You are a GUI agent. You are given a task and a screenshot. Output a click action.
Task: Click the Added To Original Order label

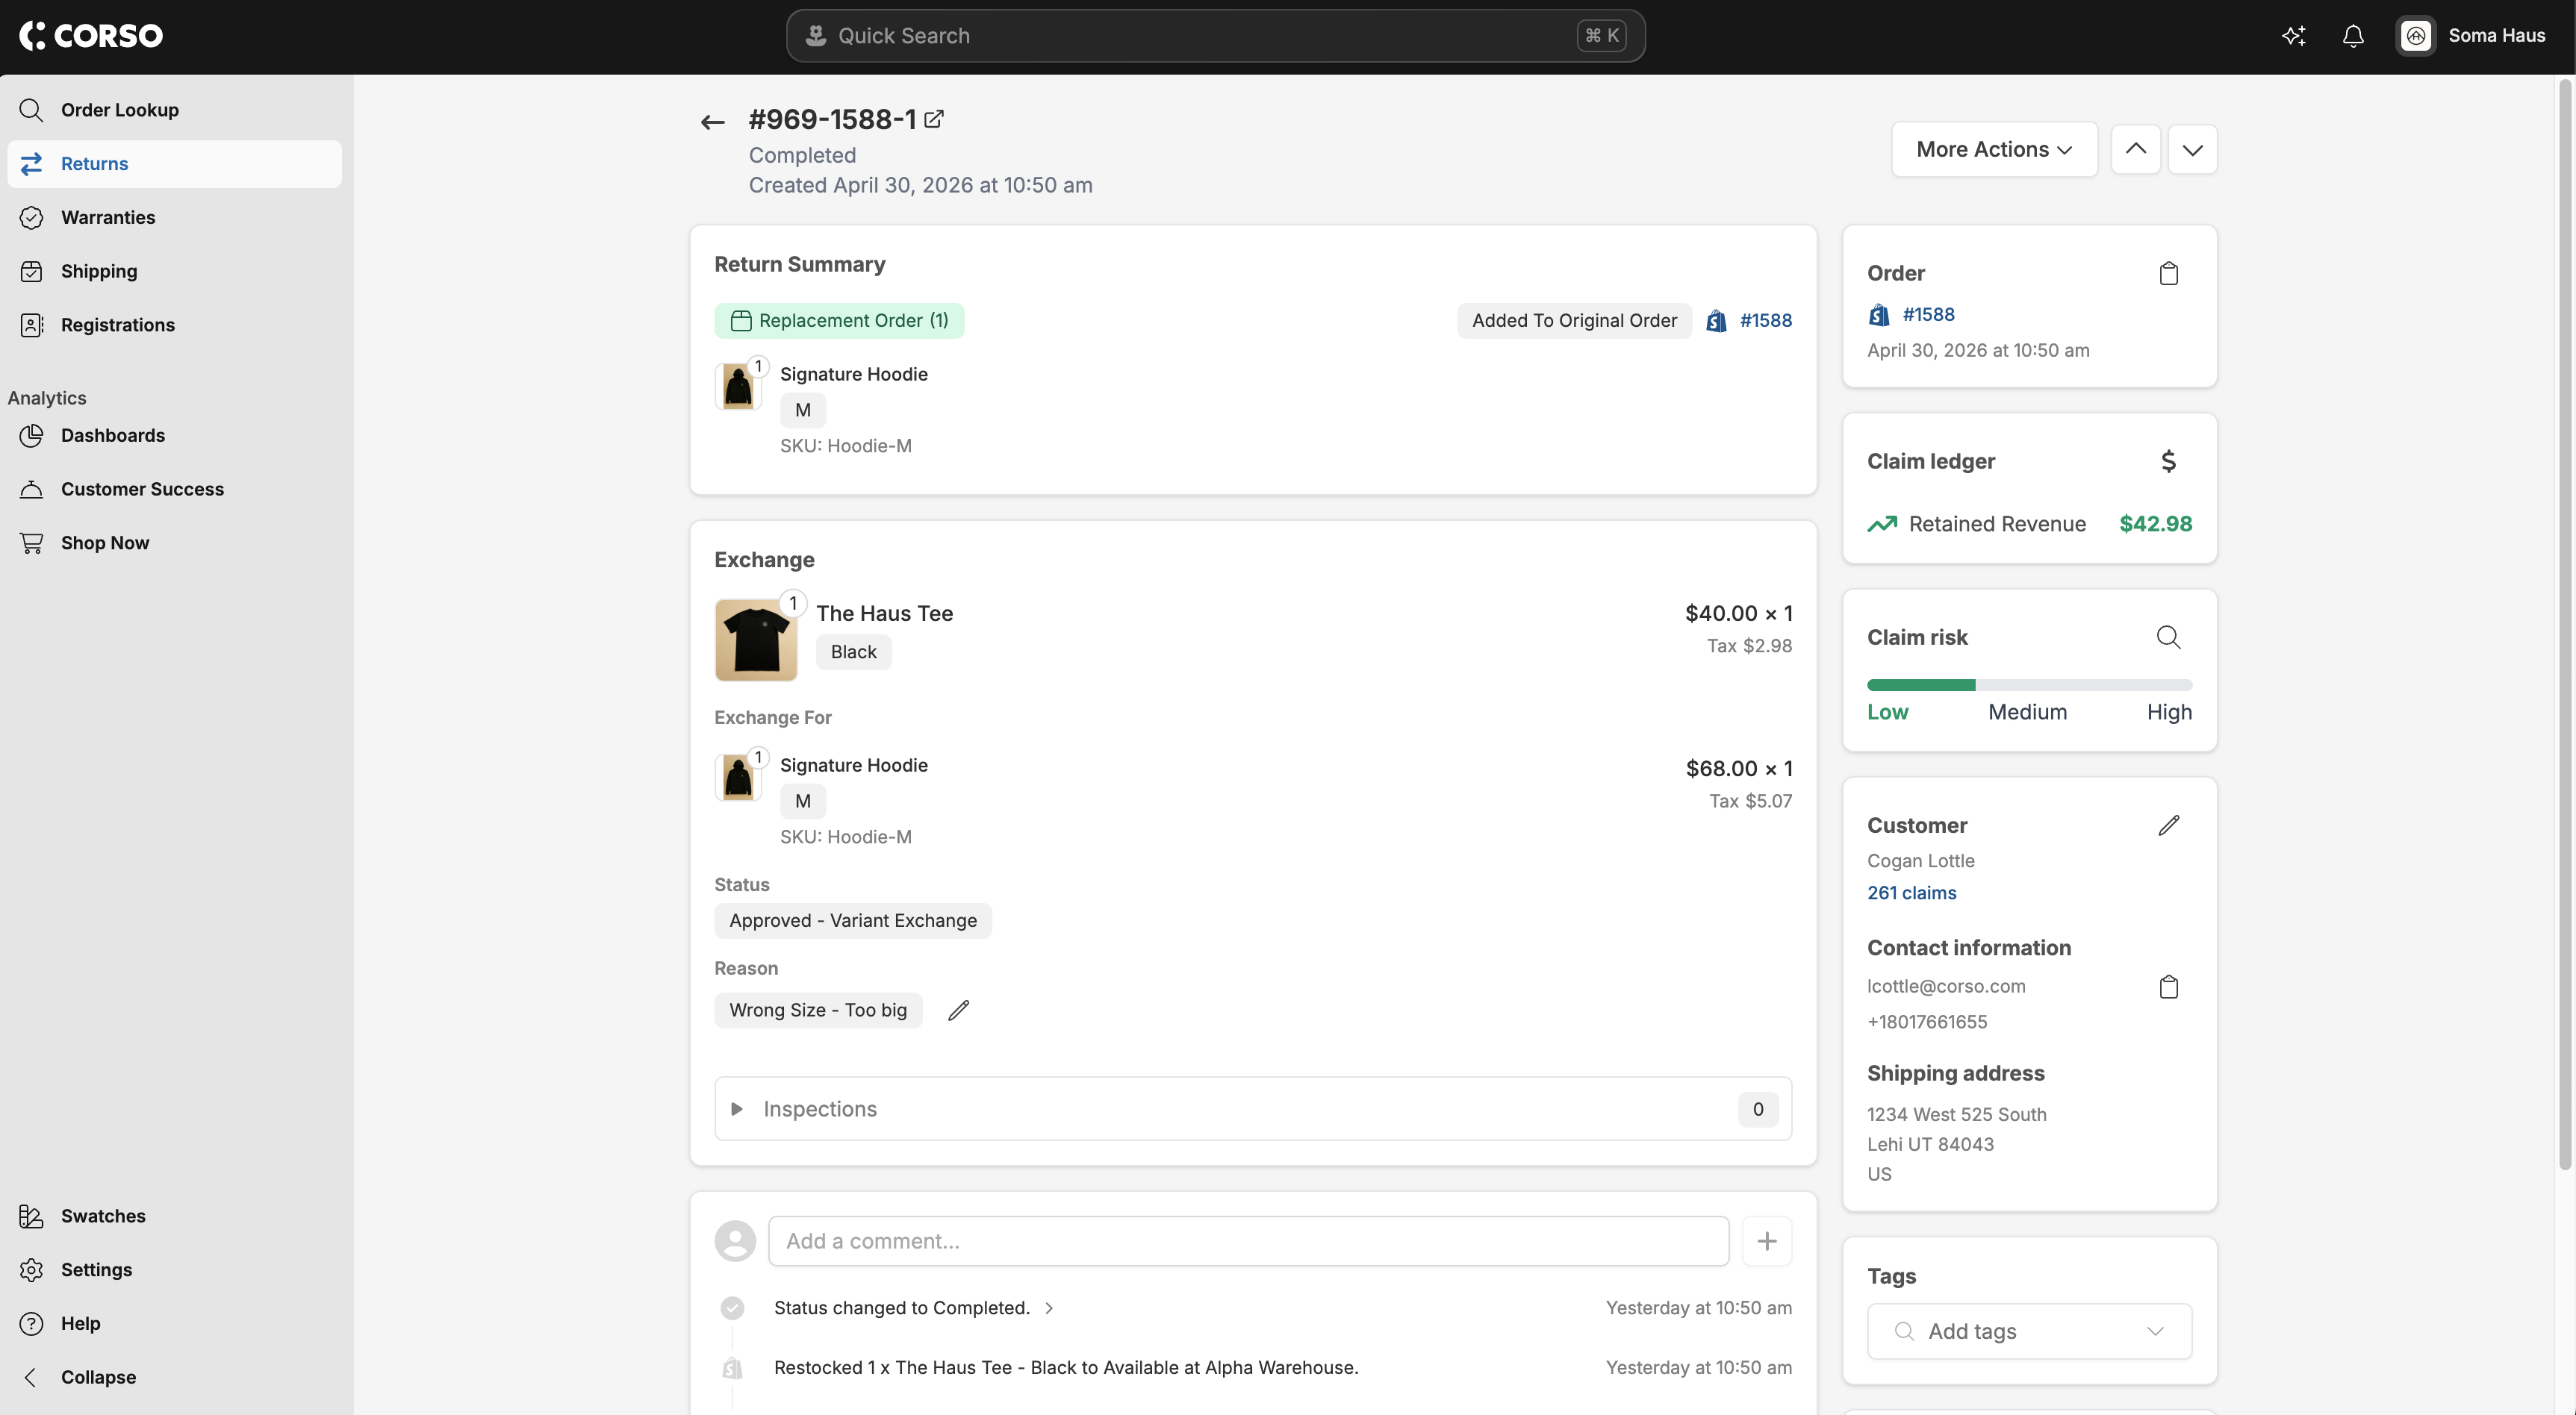pyautogui.click(x=1574, y=321)
